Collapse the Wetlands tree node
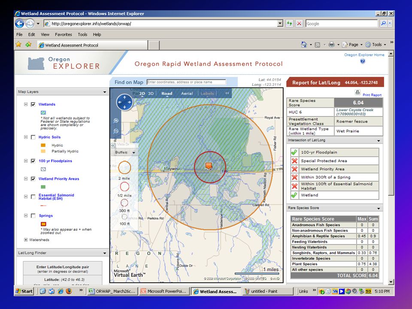 click(x=26, y=104)
